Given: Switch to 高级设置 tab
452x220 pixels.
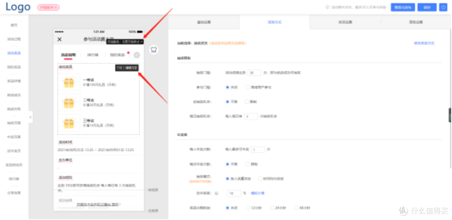Looking at the screenshot, I should click(416, 22).
